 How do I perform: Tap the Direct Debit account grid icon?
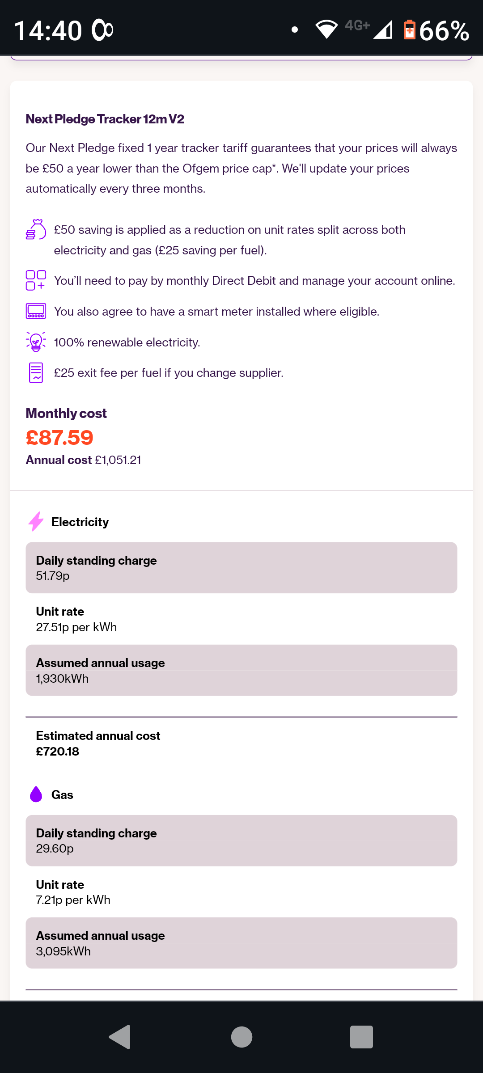point(36,280)
